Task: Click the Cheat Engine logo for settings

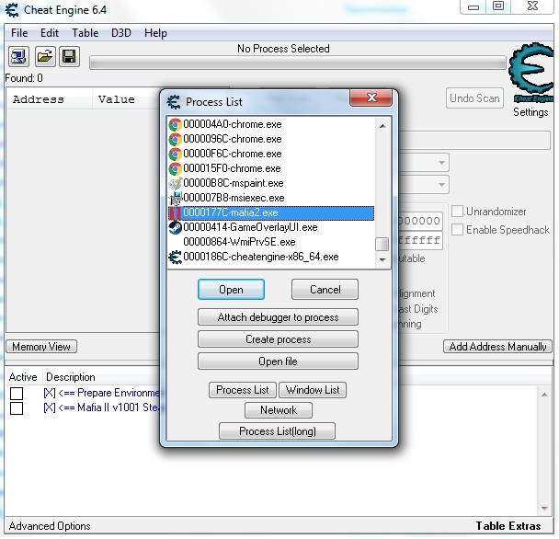Action: (531, 72)
